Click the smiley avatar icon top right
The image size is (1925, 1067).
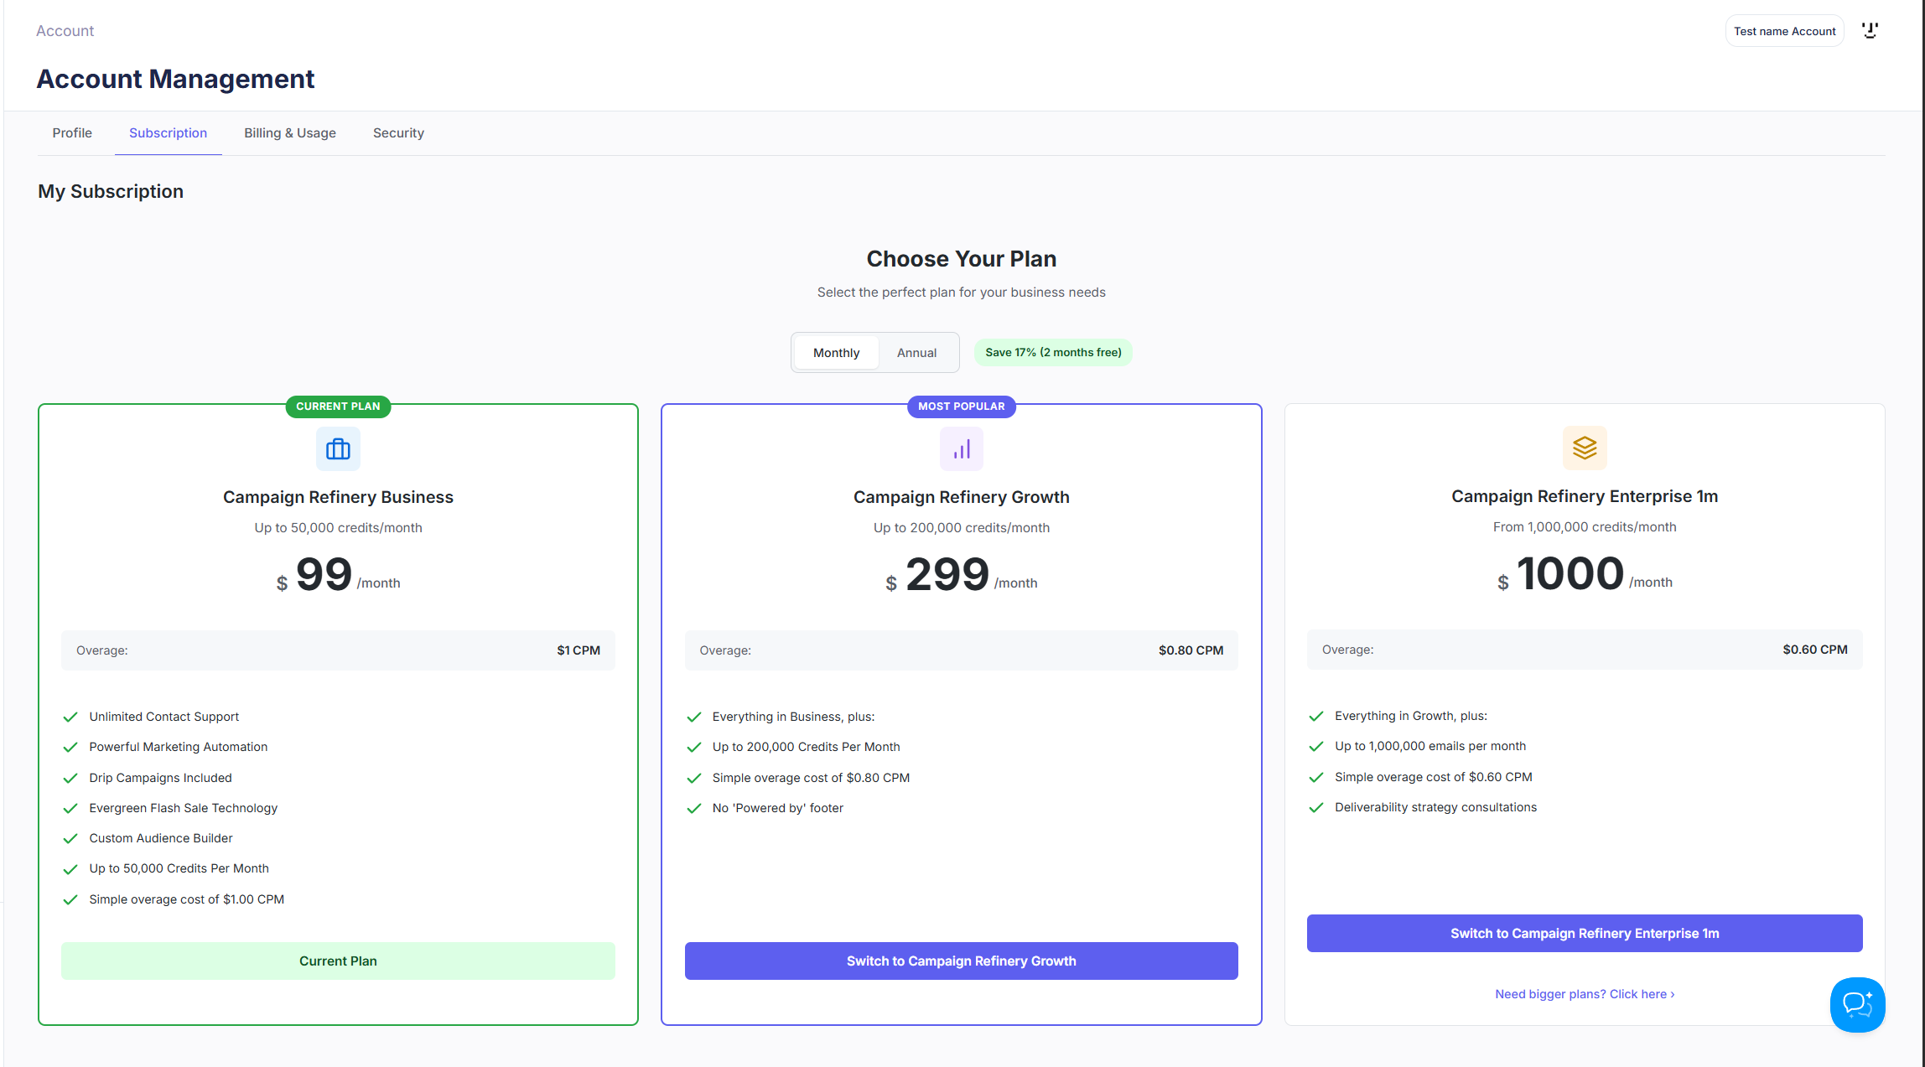tap(1870, 31)
